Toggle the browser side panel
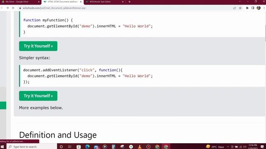This screenshot has width=266, height=149. (x=253, y=8)
